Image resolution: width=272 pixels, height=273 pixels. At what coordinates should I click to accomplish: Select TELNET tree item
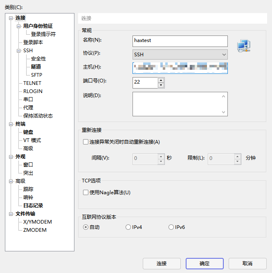[32, 83]
